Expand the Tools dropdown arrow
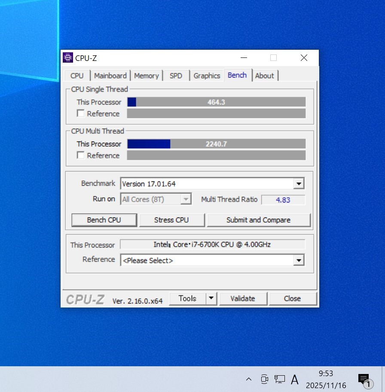Image resolution: width=385 pixels, height=392 pixels. click(211, 299)
